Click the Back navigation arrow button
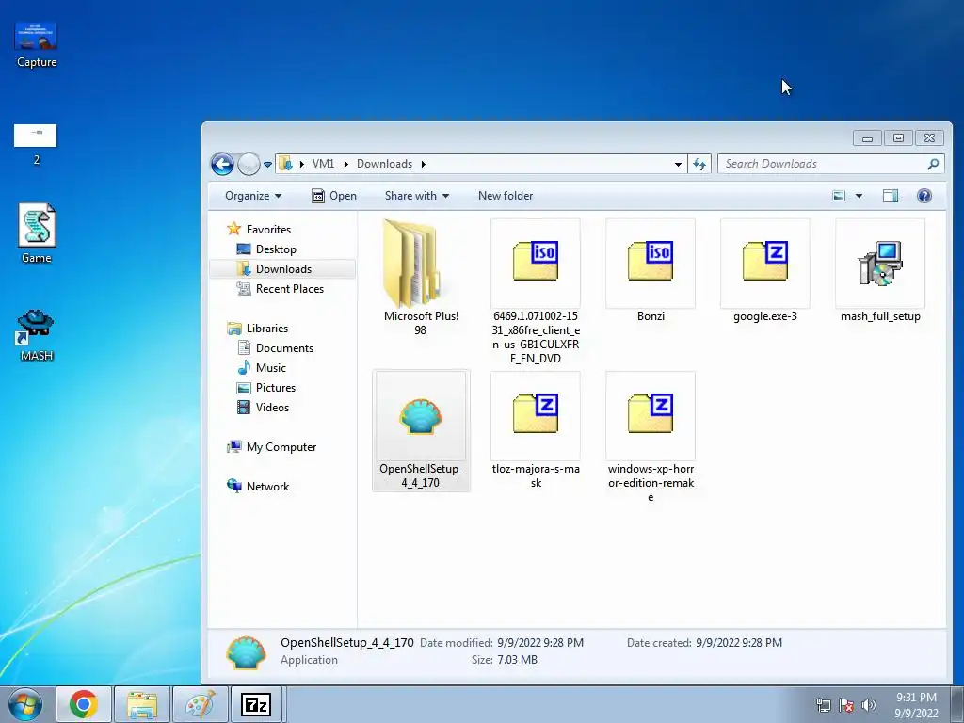This screenshot has width=964, height=723. [222, 164]
